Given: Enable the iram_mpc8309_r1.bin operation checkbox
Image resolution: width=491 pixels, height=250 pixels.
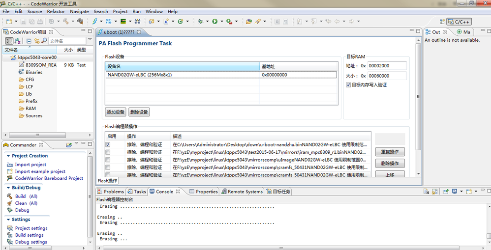Looking at the screenshot, I should (108, 152).
